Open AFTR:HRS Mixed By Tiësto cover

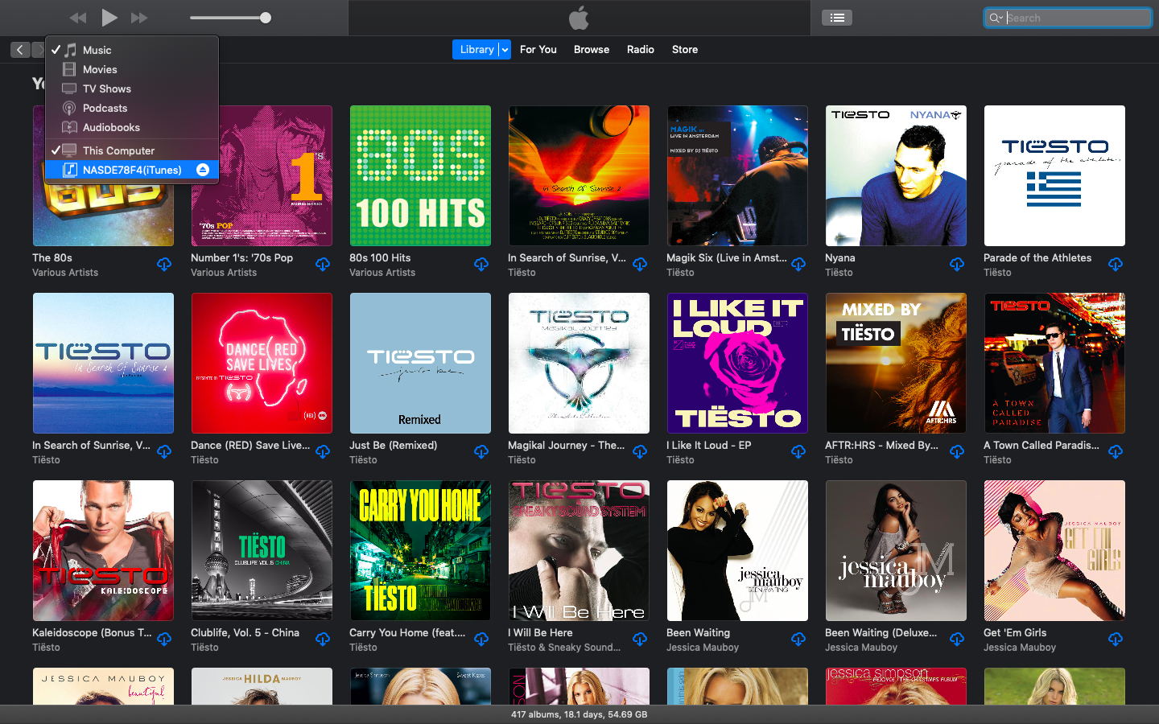coord(896,363)
